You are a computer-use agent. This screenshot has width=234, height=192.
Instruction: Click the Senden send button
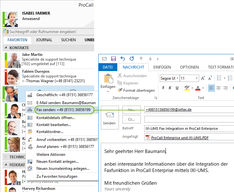[x=110, y=118]
